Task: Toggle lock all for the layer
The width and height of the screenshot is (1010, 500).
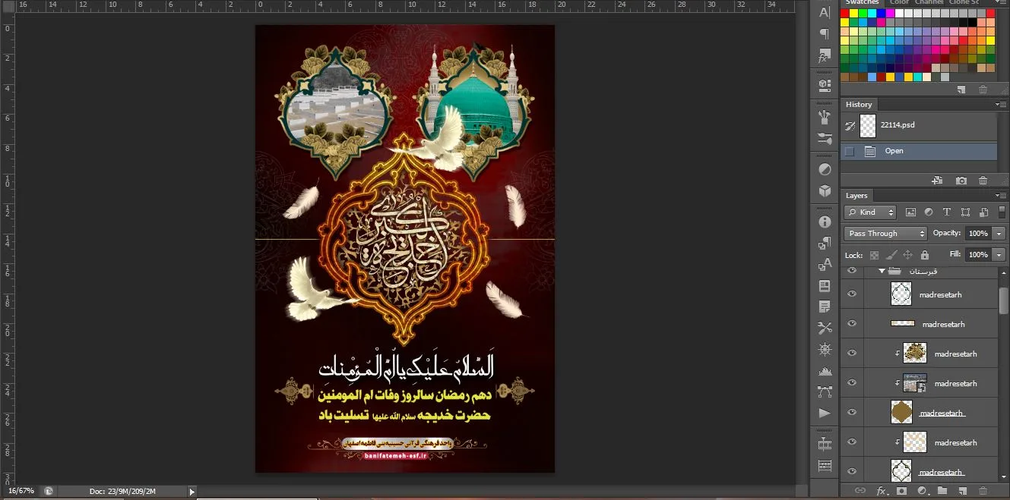Action: tap(924, 255)
